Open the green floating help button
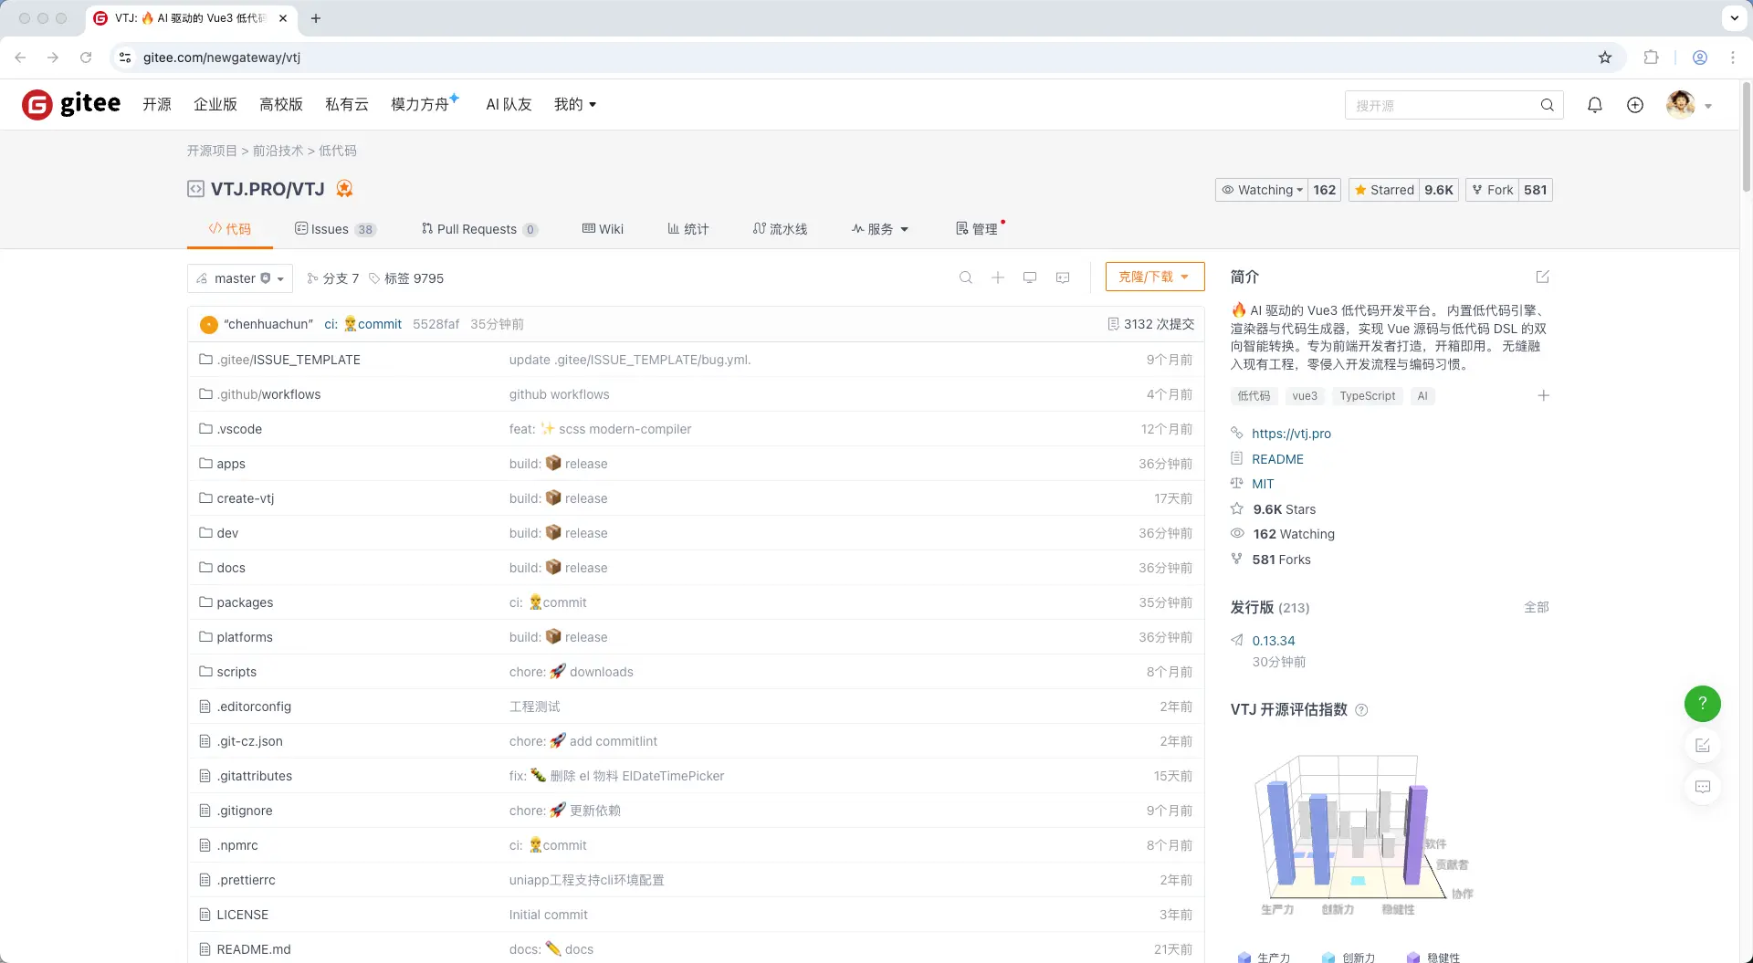 click(1702, 704)
